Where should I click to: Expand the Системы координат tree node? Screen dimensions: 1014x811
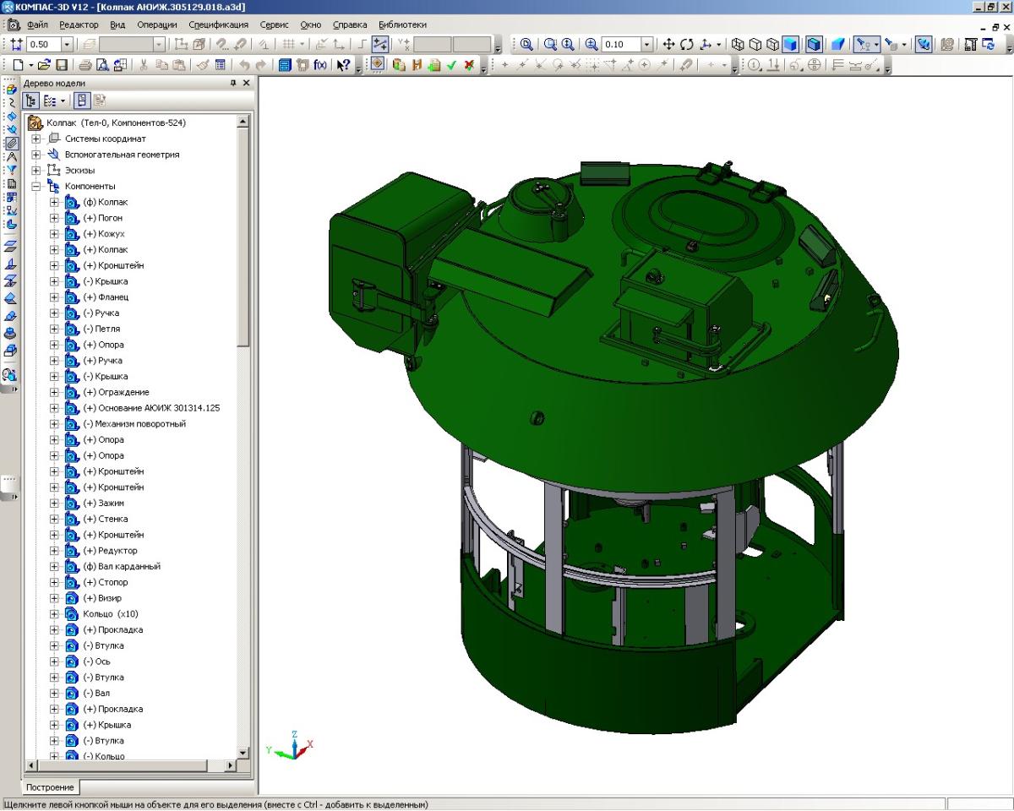pos(36,139)
